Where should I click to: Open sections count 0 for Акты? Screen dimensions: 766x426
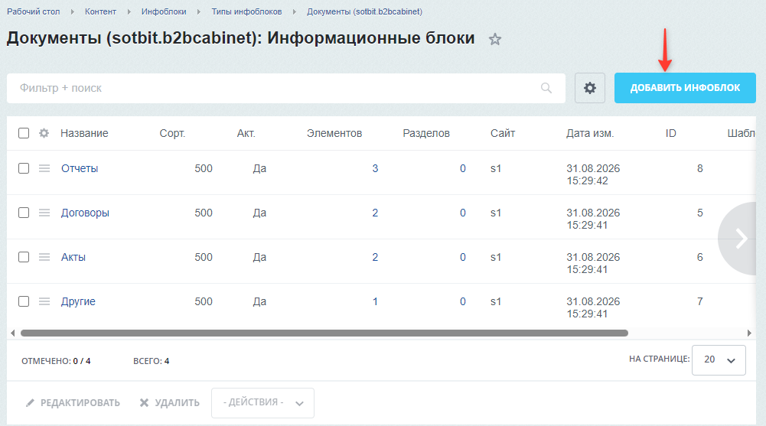pyautogui.click(x=463, y=257)
